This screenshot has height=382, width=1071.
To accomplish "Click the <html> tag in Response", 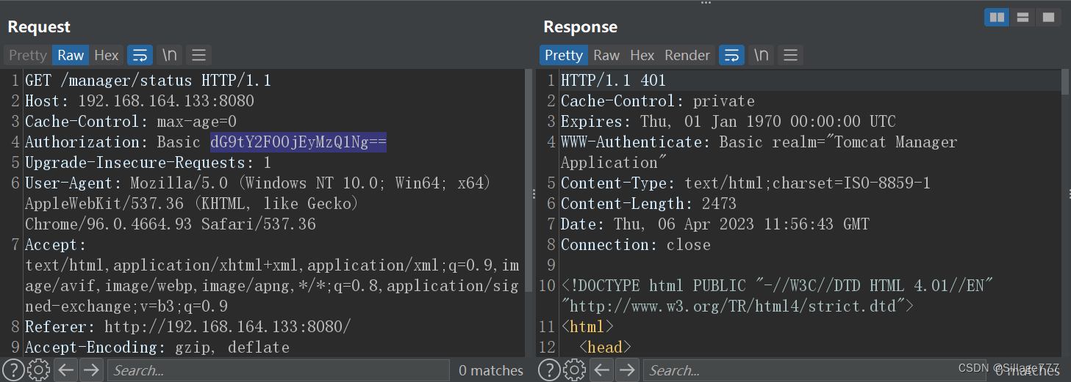I will (x=587, y=327).
